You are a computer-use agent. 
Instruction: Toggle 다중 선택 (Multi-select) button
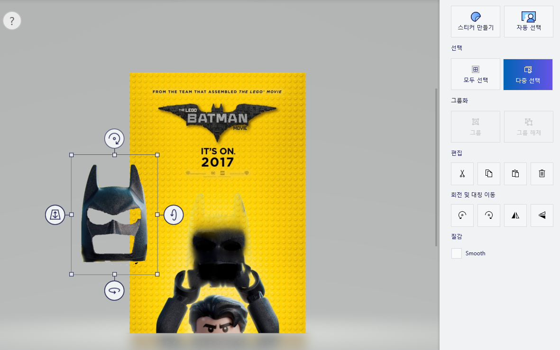coord(528,74)
